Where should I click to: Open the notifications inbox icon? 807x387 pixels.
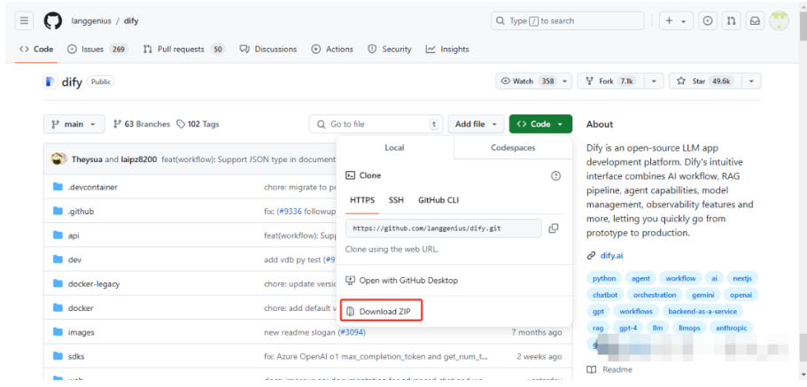point(755,21)
